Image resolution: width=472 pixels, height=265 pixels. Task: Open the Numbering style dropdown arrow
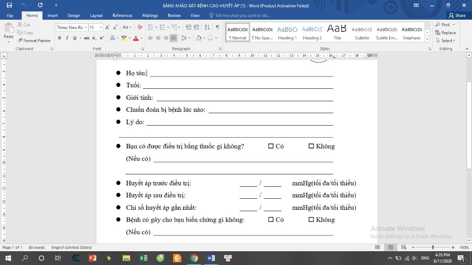click(x=168, y=28)
